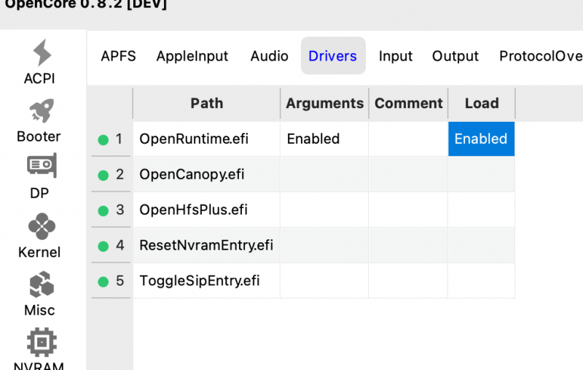Switch to the AppleInput tab
583x370 pixels.
click(x=192, y=56)
